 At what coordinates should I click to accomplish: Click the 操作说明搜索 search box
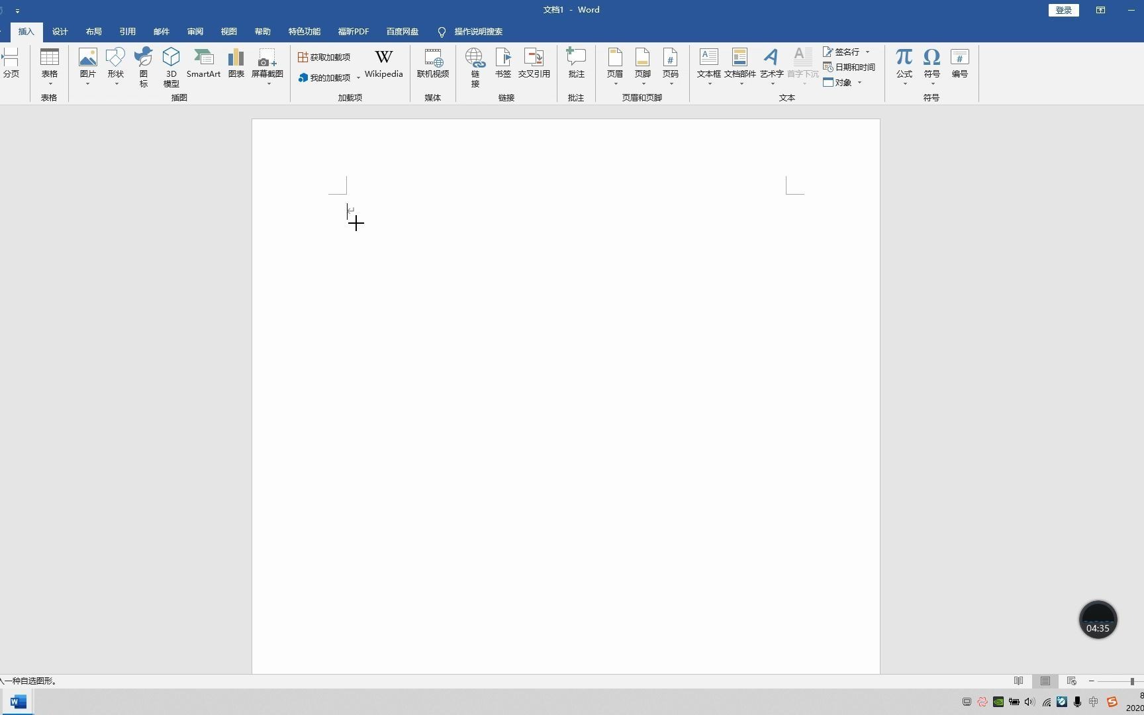pos(471,32)
